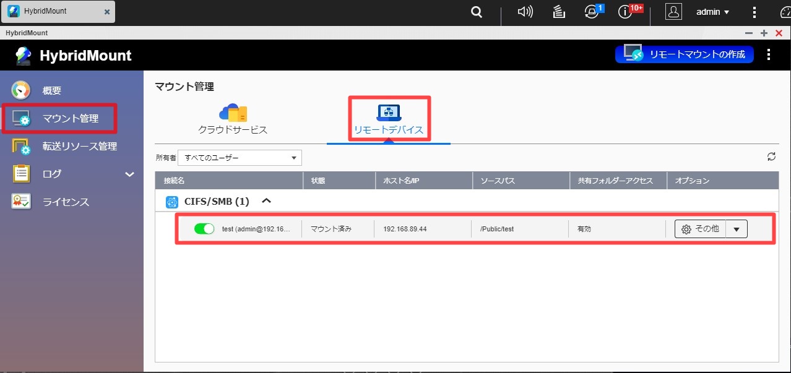Open the dropdown arrow next to その他
Image resolution: width=791 pixels, height=373 pixels.
pos(737,229)
